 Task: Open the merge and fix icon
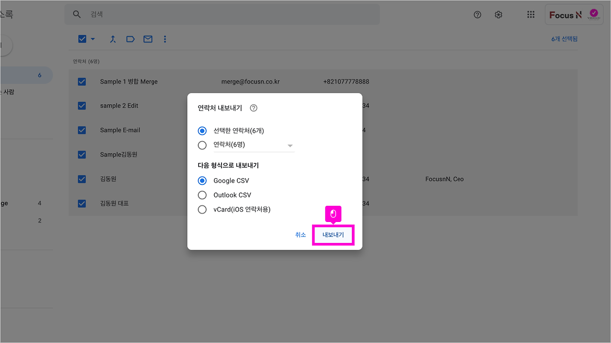pos(113,39)
